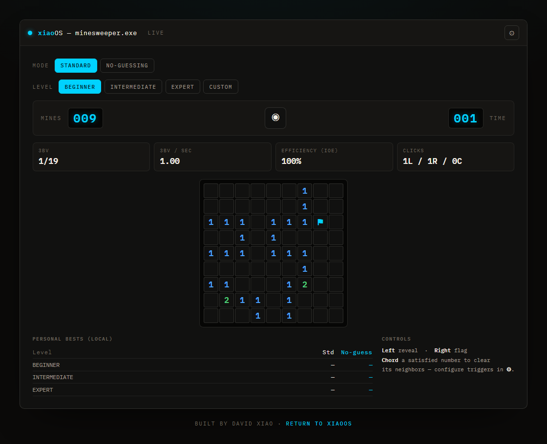Image resolution: width=547 pixels, height=444 pixels.
Task: Select the flagged cell on the board
Action: click(x=320, y=222)
